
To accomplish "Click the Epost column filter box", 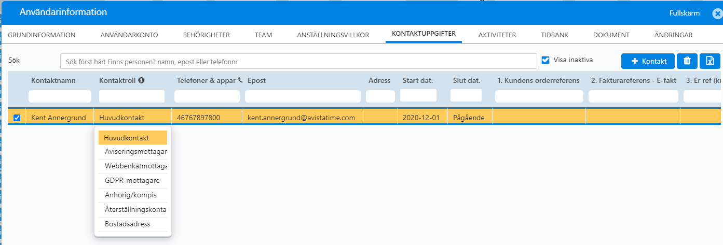I will pyautogui.click(x=303, y=96).
